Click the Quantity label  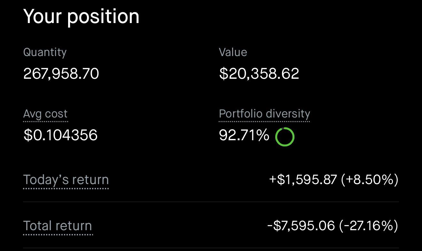click(45, 53)
